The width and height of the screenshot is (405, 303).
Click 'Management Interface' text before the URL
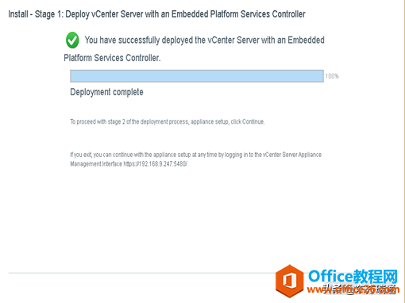click(96, 164)
